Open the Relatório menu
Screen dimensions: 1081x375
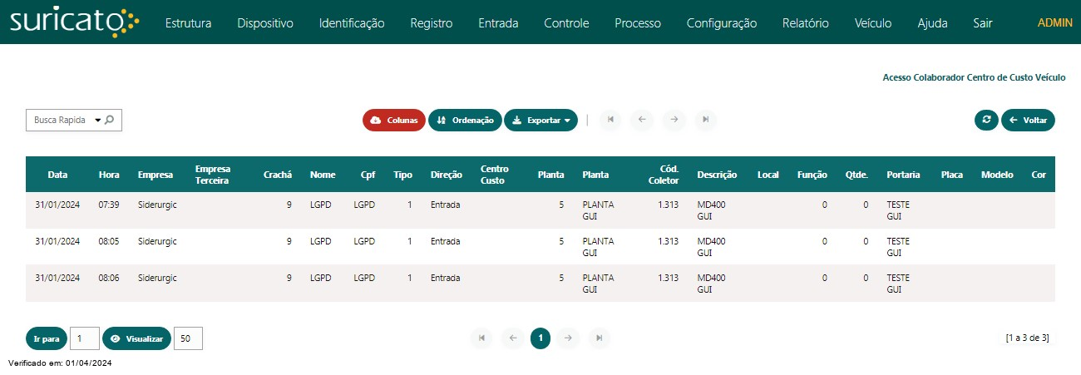pyautogui.click(x=805, y=23)
